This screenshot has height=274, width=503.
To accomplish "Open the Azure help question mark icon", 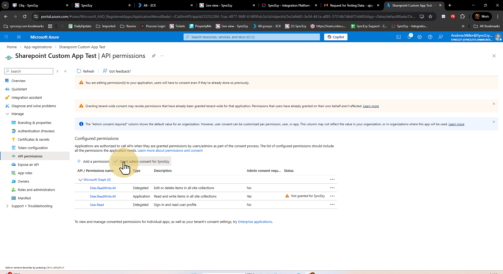I will (x=430, y=37).
